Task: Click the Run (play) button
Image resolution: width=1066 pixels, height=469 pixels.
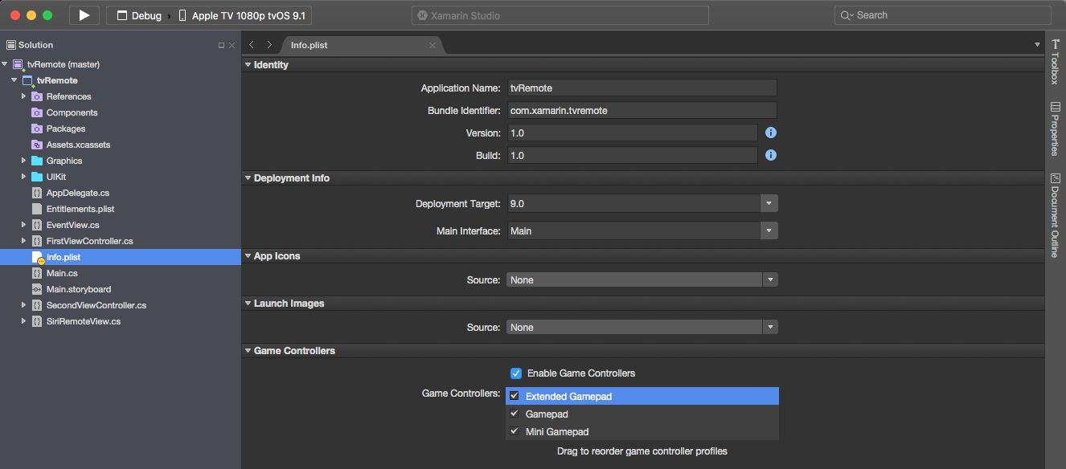Action: tap(84, 14)
